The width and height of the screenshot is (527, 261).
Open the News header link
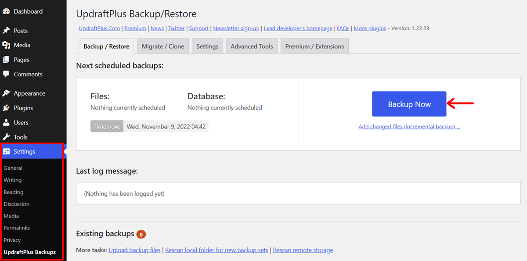click(157, 28)
